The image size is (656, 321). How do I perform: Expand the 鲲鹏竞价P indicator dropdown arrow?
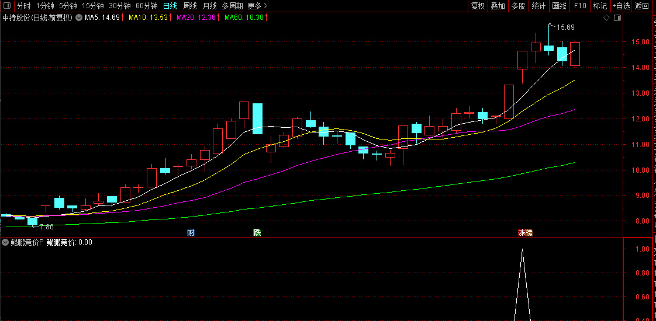(5, 242)
